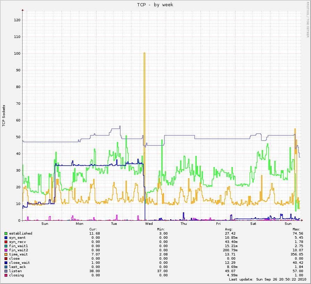
Task: Click the close_wait legend swatch
Action: tap(6, 263)
